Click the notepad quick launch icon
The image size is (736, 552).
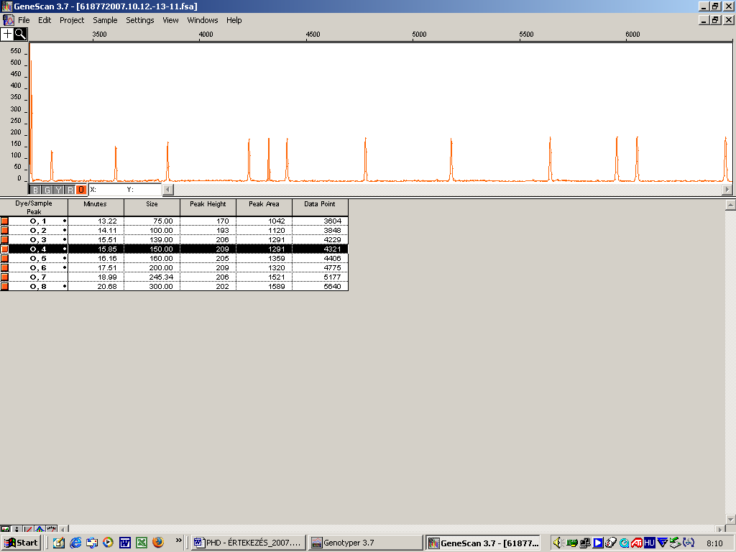[x=59, y=543]
